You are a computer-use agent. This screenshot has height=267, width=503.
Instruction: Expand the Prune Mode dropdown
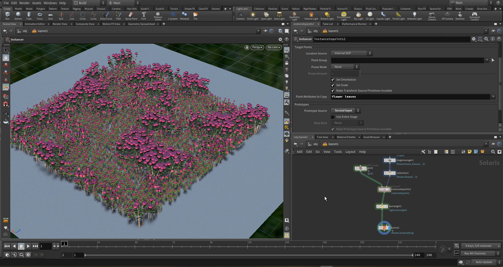[345, 67]
